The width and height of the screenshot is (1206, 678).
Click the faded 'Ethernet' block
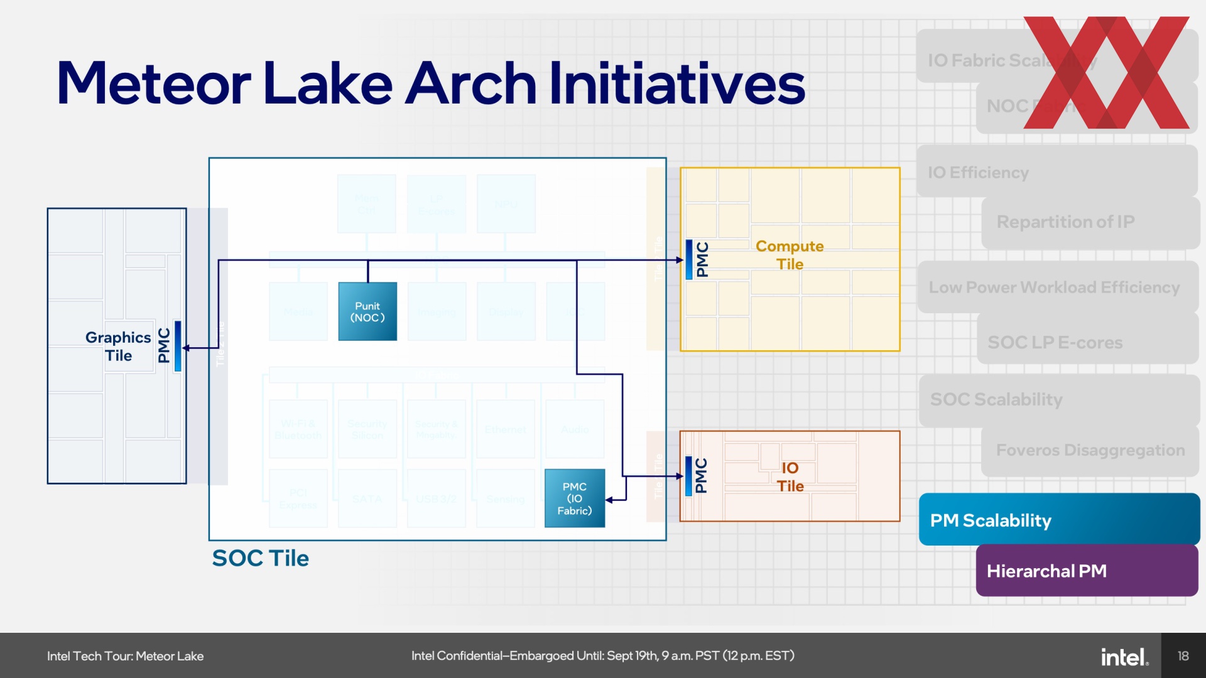506,429
